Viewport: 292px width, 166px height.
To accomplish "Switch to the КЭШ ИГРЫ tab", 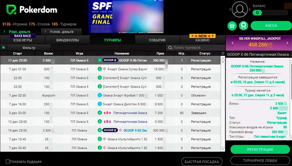I will [x=23, y=40].
